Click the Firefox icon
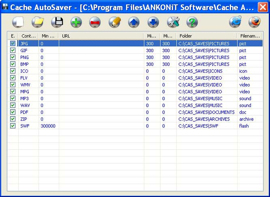The width and height of the screenshot is (270, 197). tap(254, 22)
